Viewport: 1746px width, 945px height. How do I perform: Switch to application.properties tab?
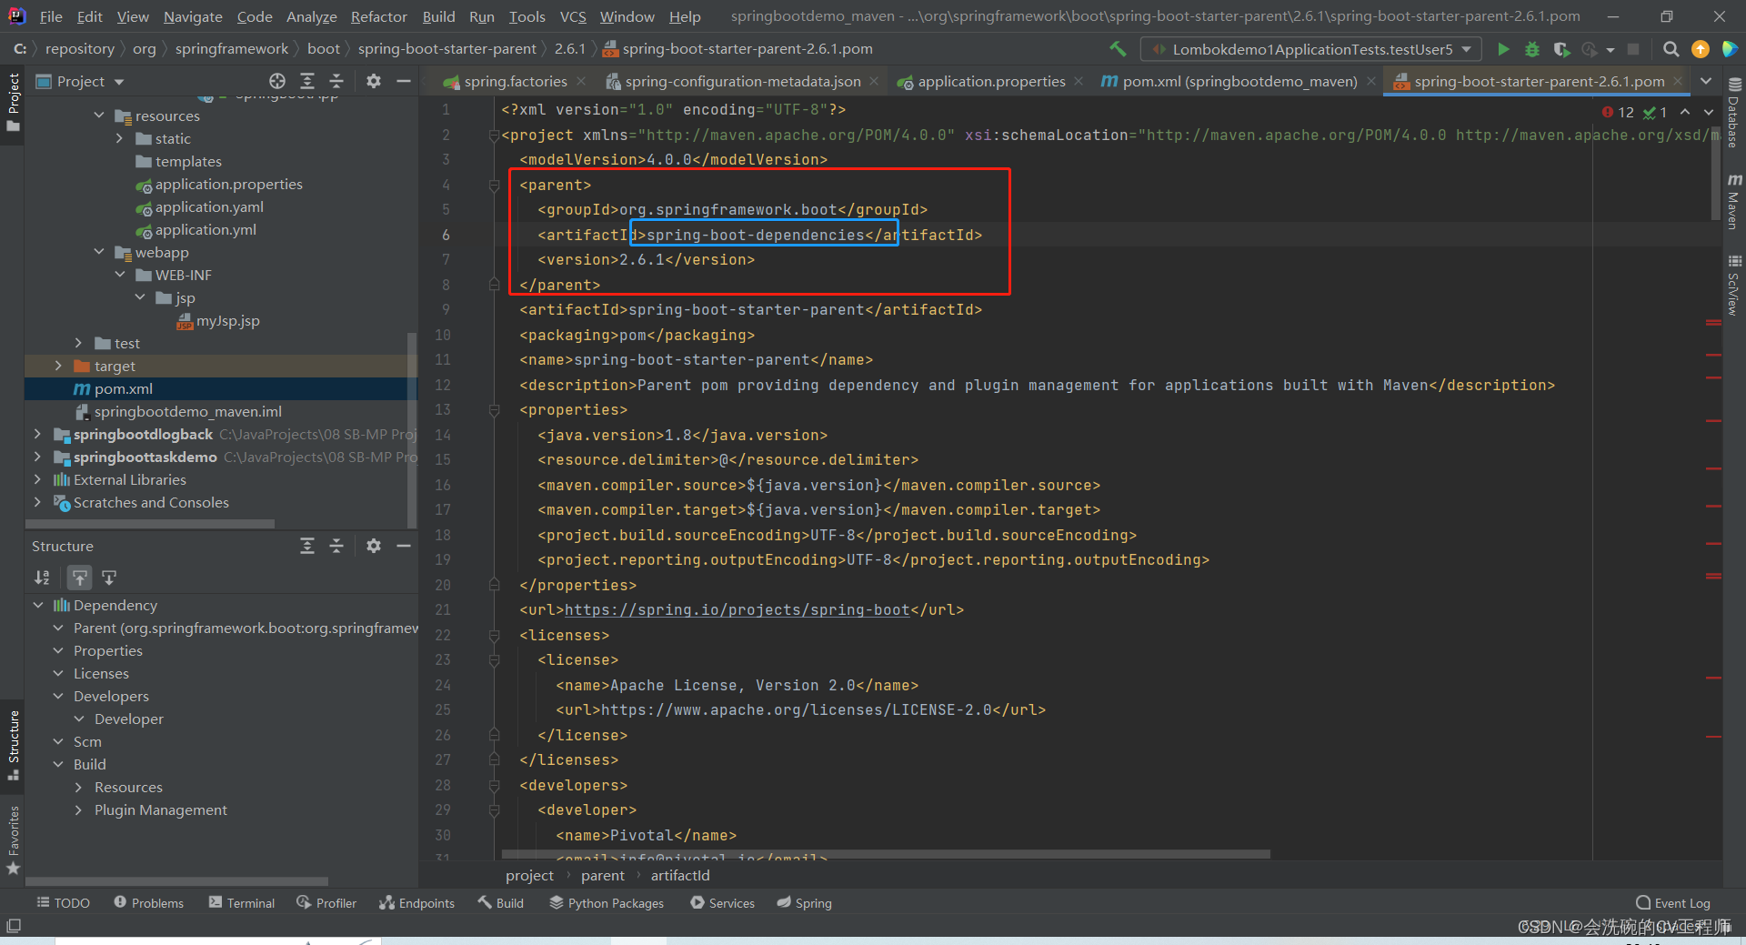(991, 81)
